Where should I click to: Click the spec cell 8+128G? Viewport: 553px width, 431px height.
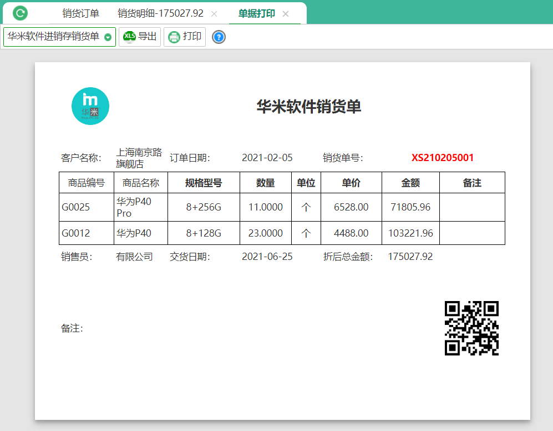click(204, 233)
